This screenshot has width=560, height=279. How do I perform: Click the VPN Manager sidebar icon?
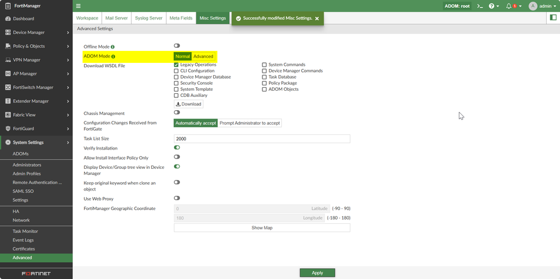point(8,60)
